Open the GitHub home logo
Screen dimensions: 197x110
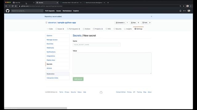click(x=7, y=11)
